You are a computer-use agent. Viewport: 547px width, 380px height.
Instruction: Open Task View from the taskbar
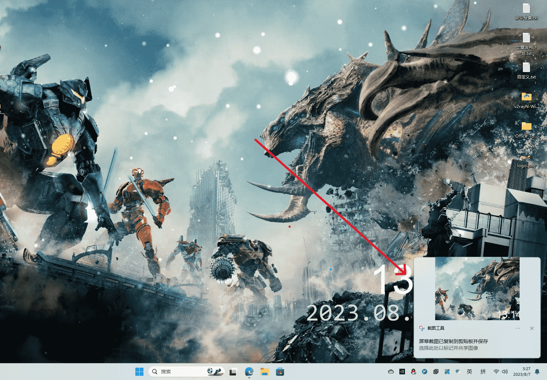click(233, 372)
